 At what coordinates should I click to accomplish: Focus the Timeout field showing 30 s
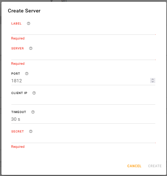[83, 119]
